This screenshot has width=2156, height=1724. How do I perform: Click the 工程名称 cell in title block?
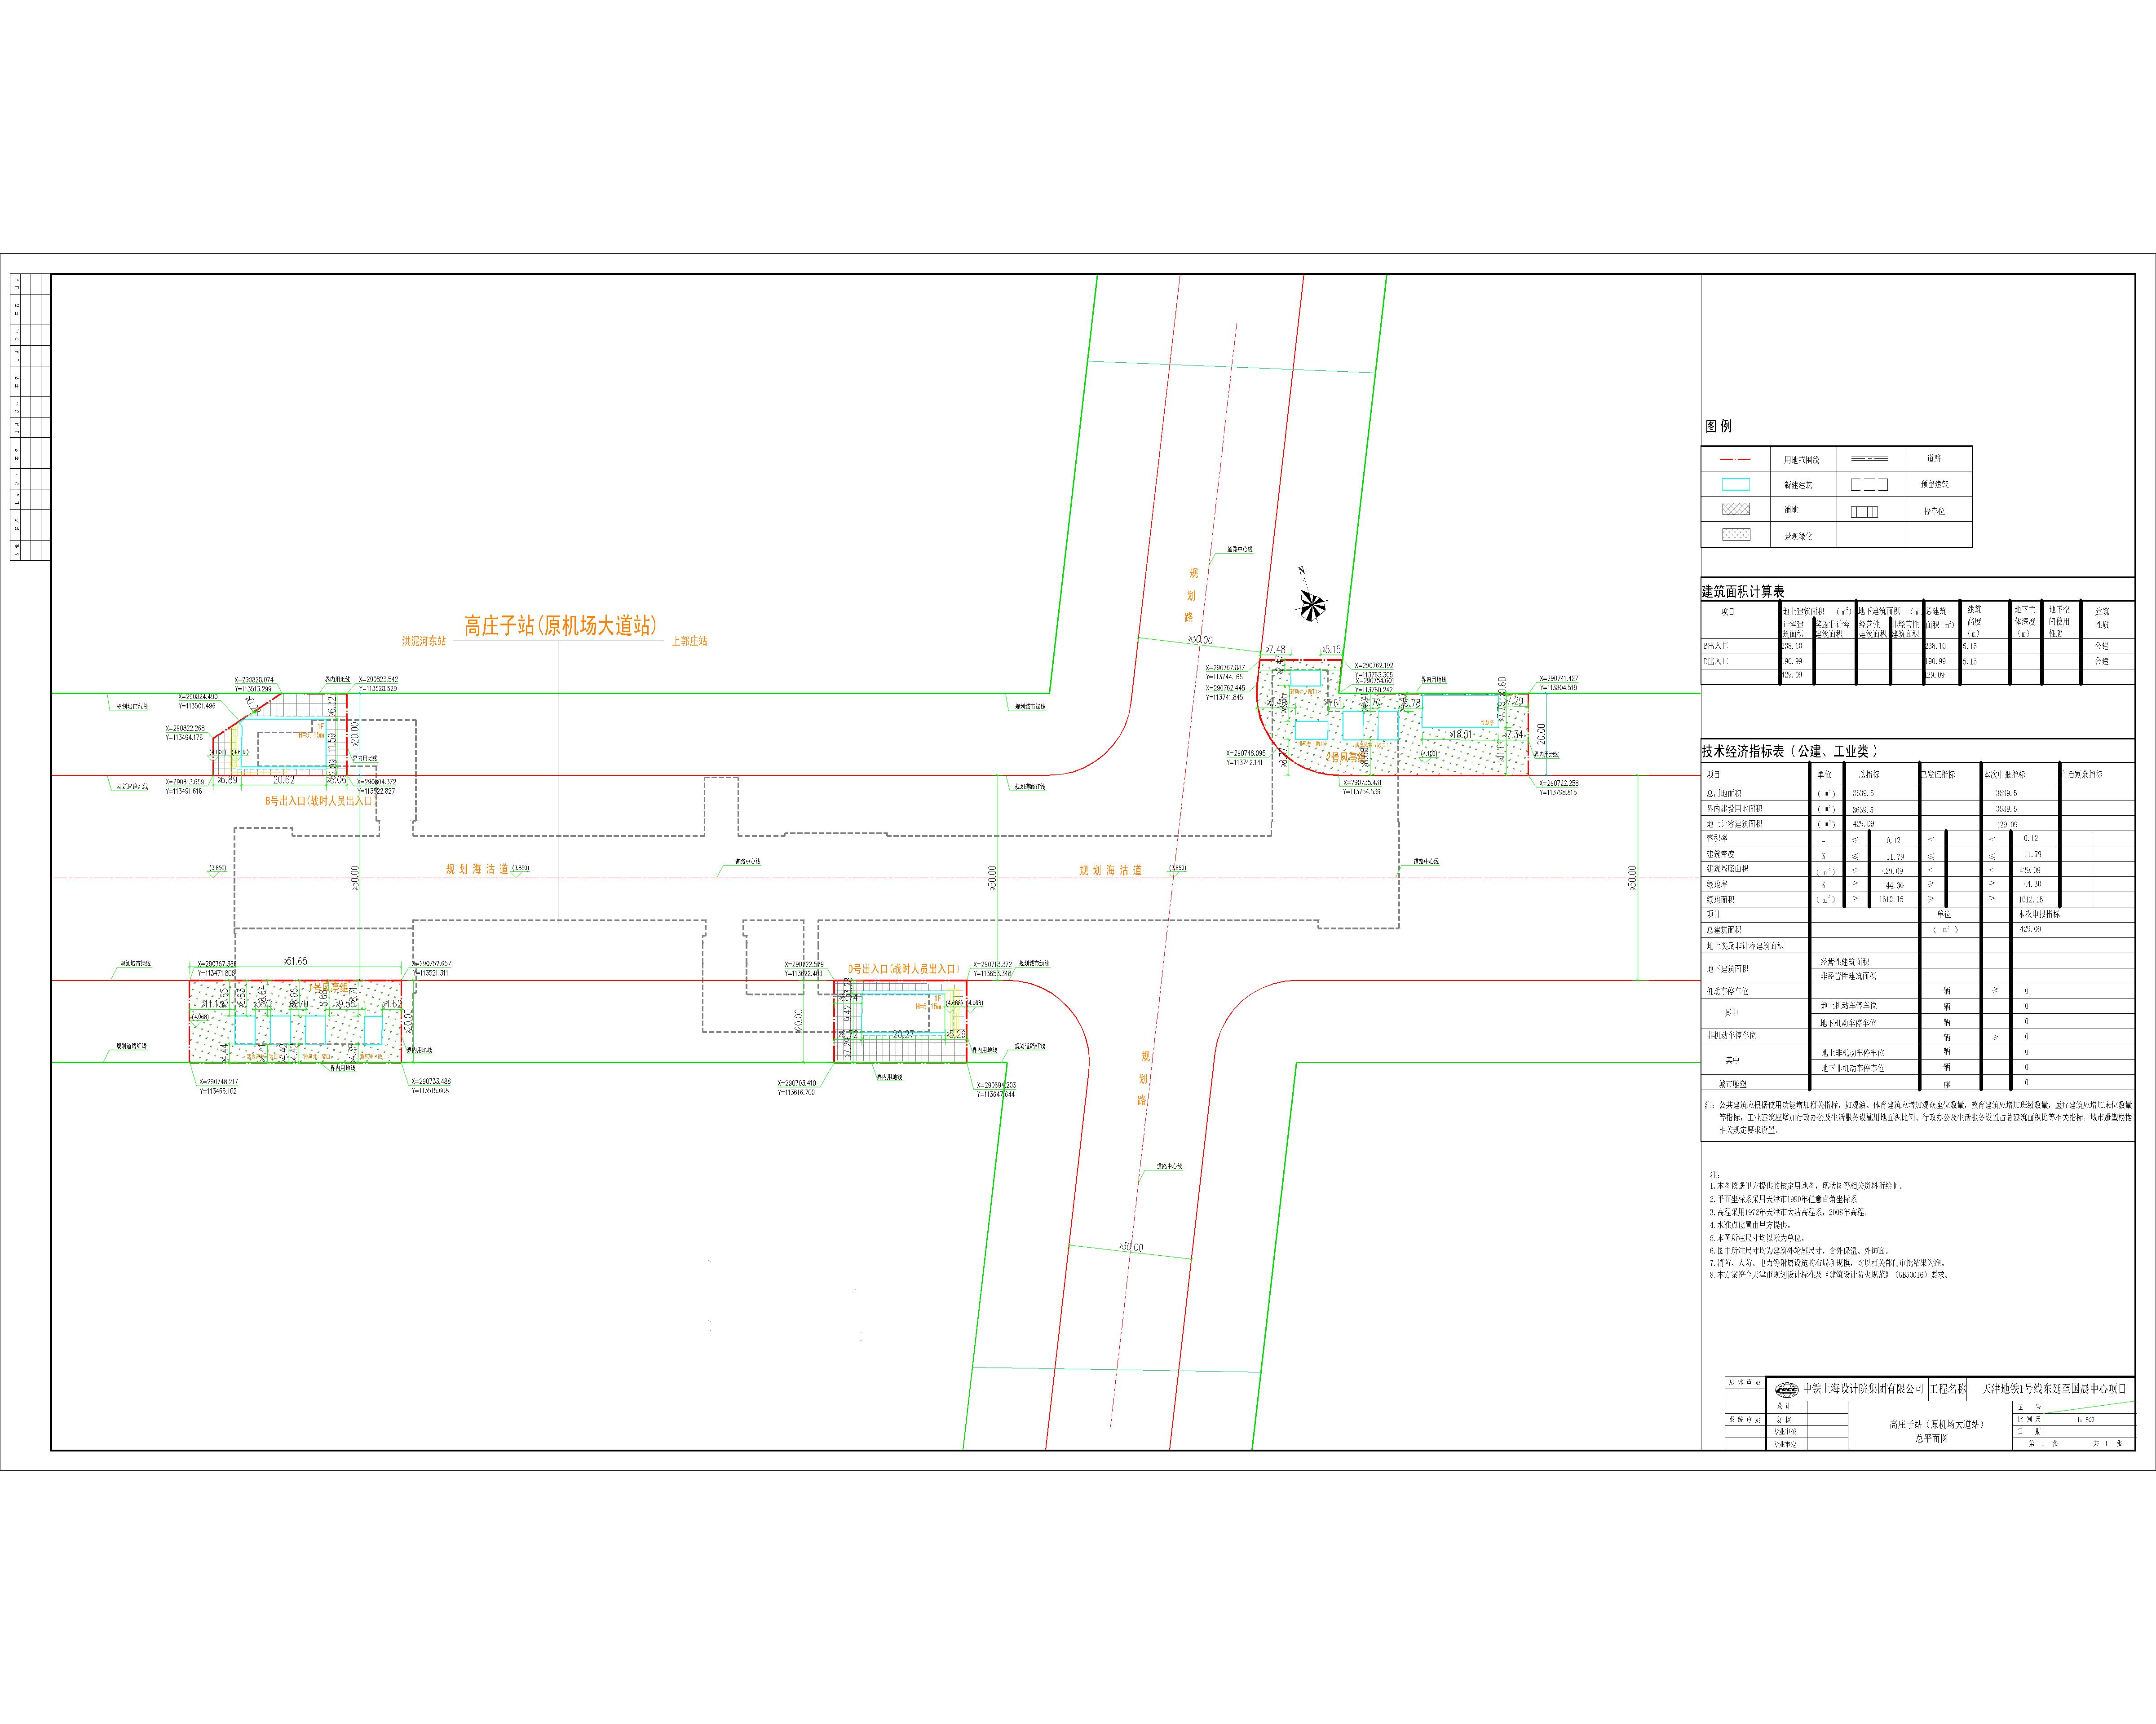pos(1947,1389)
